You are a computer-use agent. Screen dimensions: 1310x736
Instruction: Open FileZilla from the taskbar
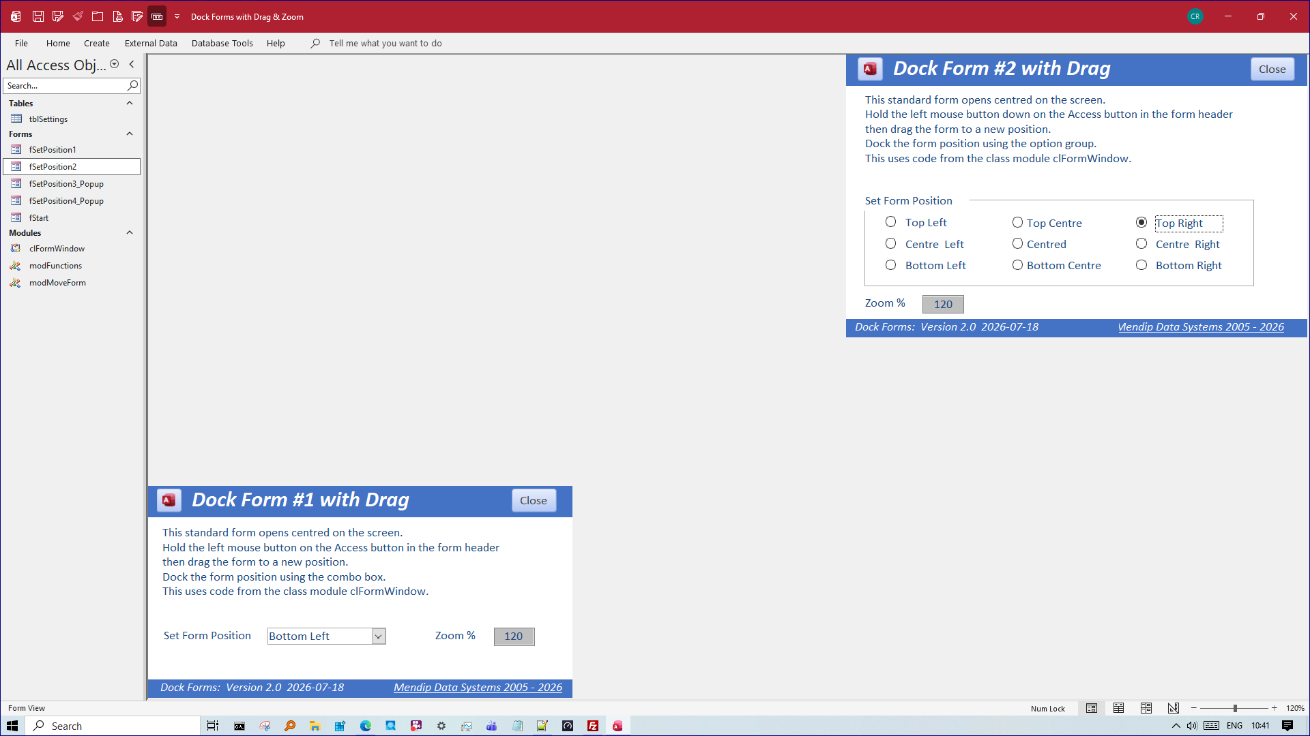pos(593,726)
